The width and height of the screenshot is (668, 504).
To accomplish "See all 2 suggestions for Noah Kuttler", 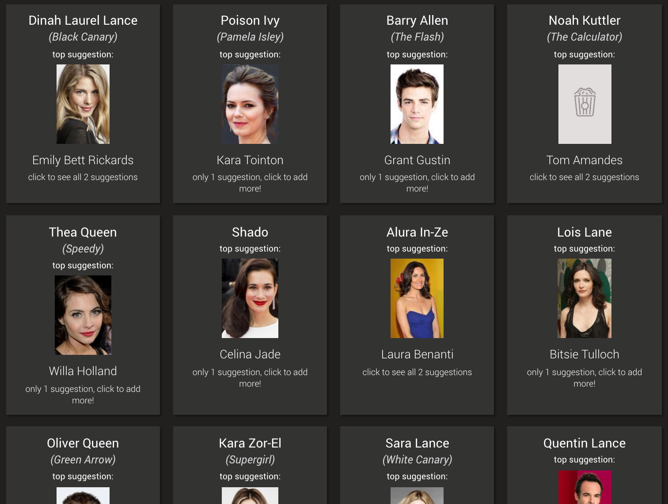I will pyautogui.click(x=584, y=177).
